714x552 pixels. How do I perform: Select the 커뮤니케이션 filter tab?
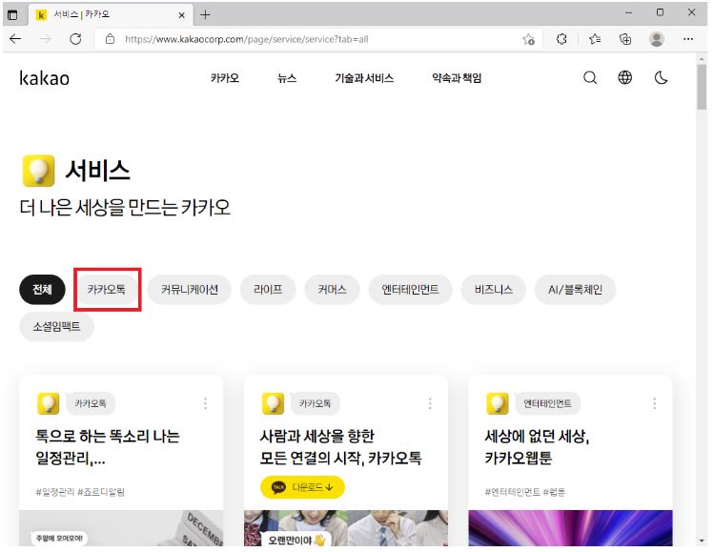point(190,290)
